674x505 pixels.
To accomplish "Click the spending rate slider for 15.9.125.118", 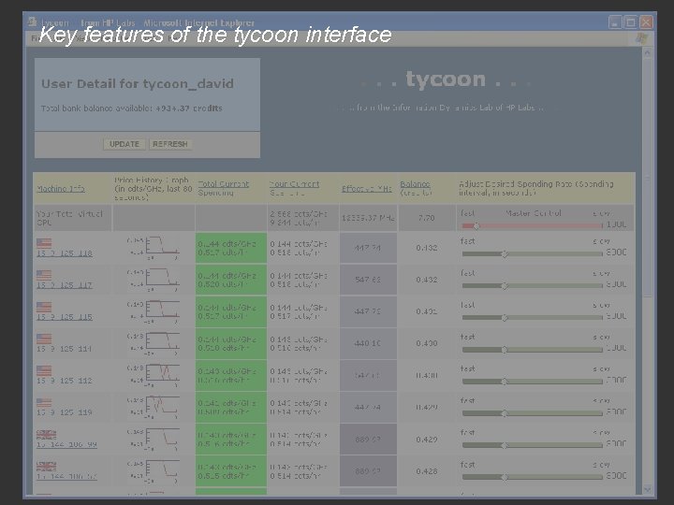I will coord(532,253).
